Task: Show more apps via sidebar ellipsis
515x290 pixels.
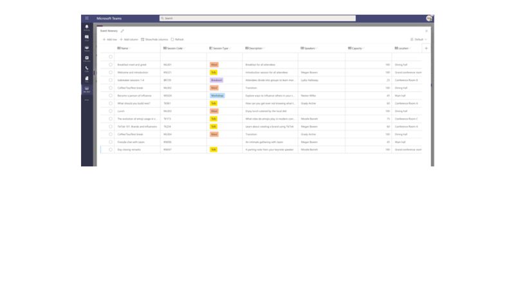Action: click(87, 100)
